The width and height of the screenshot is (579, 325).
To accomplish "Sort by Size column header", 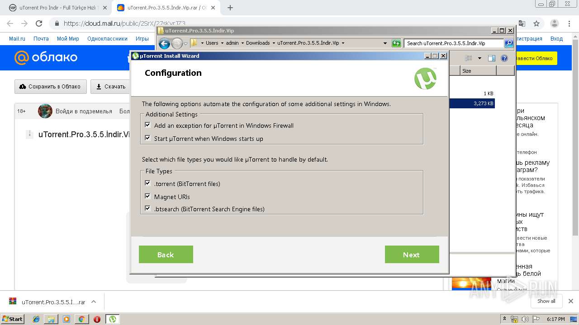I will coord(478,71).
